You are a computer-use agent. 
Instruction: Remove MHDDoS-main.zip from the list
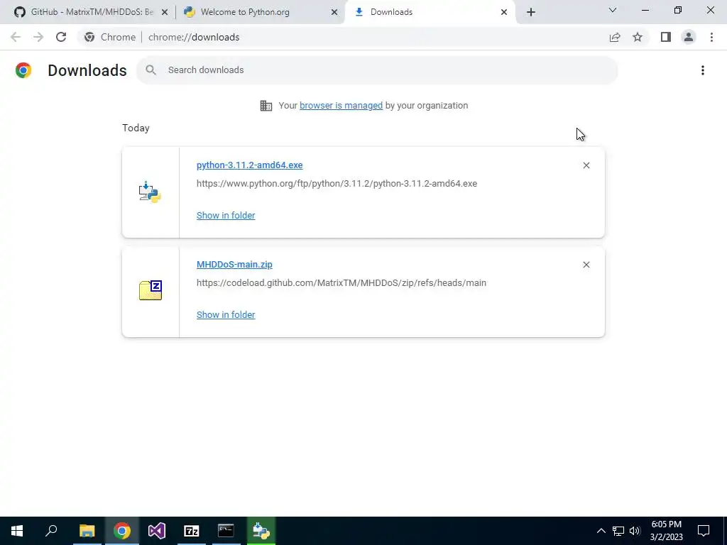(x=586, y=265)
